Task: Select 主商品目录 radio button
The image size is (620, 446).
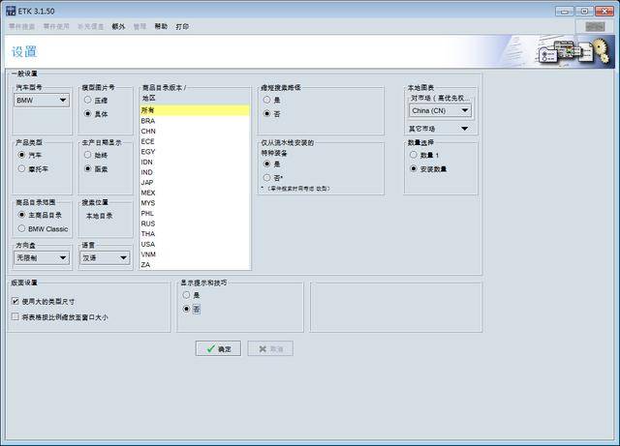Action: coord(21,215)
